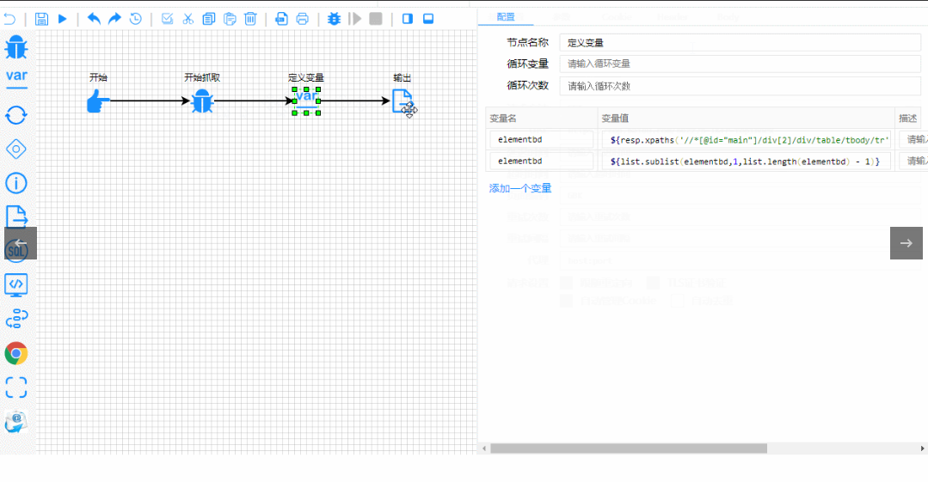This screenshot has height=482, width=928.
Task: Start debug with toolbar bug icon
Action: pyautogui.click(x=334, y=19)
